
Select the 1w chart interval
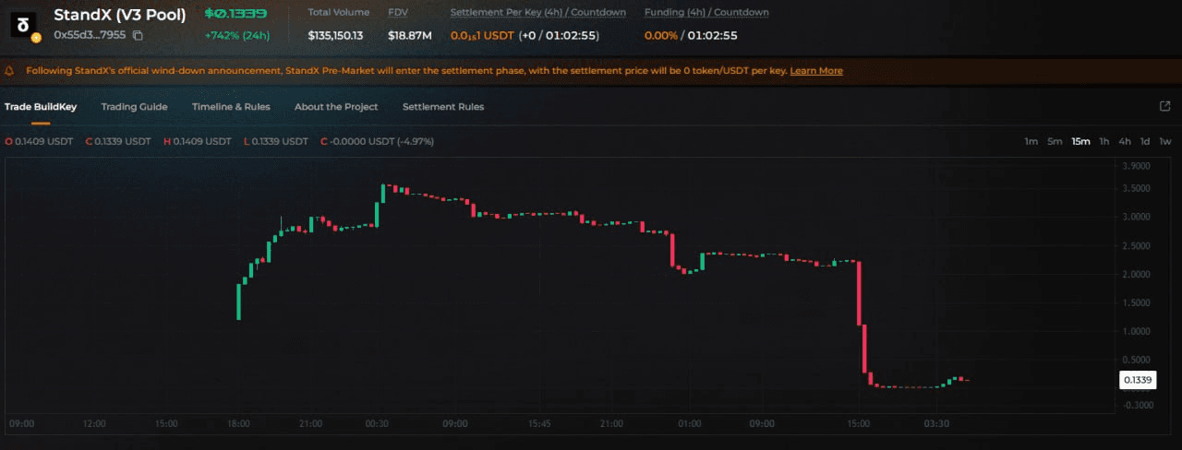pyautogui.click(x=1165, y=141)
